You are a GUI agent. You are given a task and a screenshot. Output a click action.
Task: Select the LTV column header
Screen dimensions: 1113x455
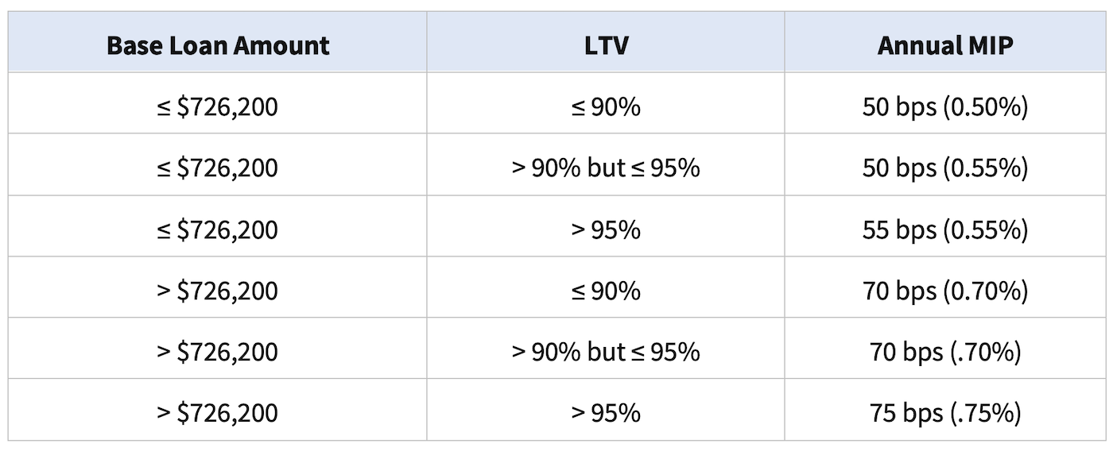click(x=605, y=45)
